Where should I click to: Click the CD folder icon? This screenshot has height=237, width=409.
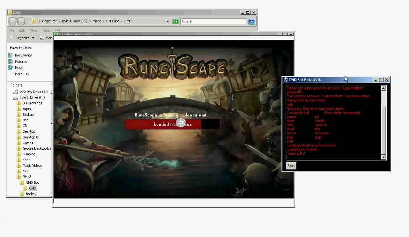click(x=19, y=126)
